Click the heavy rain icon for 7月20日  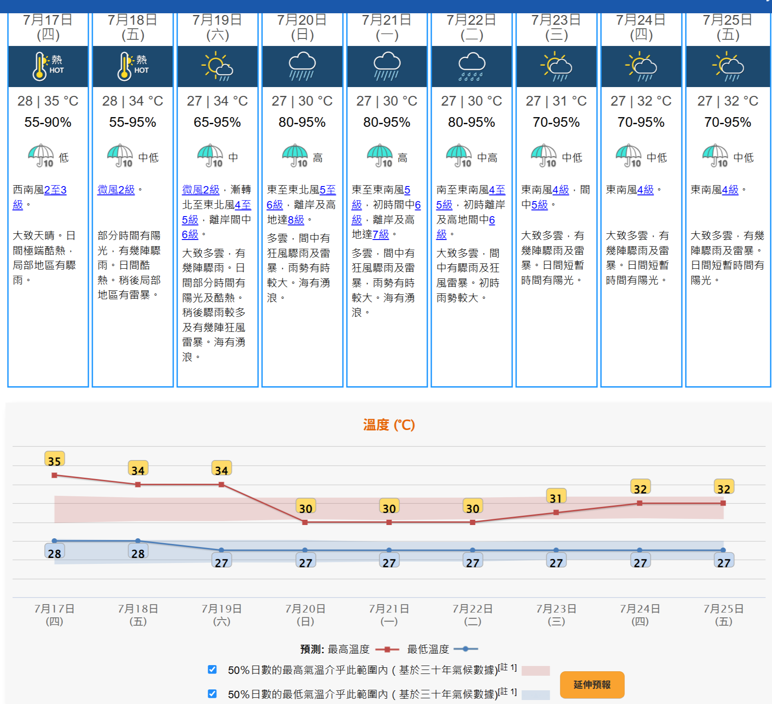302,66
